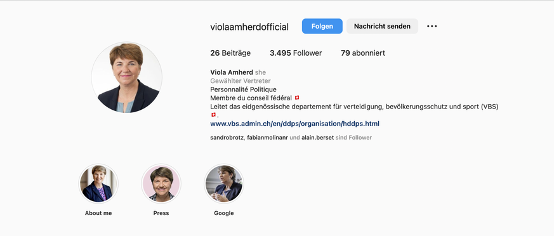Open the 79 abonniert list

(363, 53)
